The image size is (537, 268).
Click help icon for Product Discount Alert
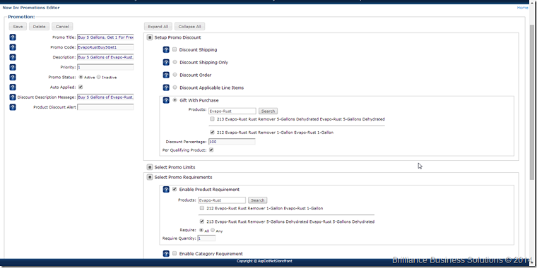tap(13, 107)
